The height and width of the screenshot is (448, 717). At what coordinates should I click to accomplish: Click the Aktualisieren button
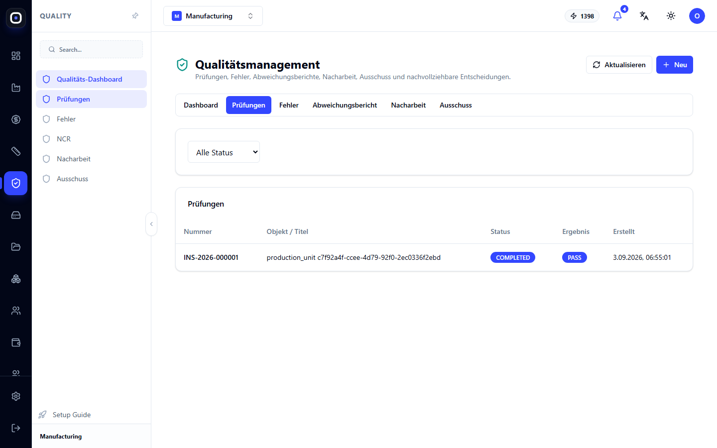[619, 65]
